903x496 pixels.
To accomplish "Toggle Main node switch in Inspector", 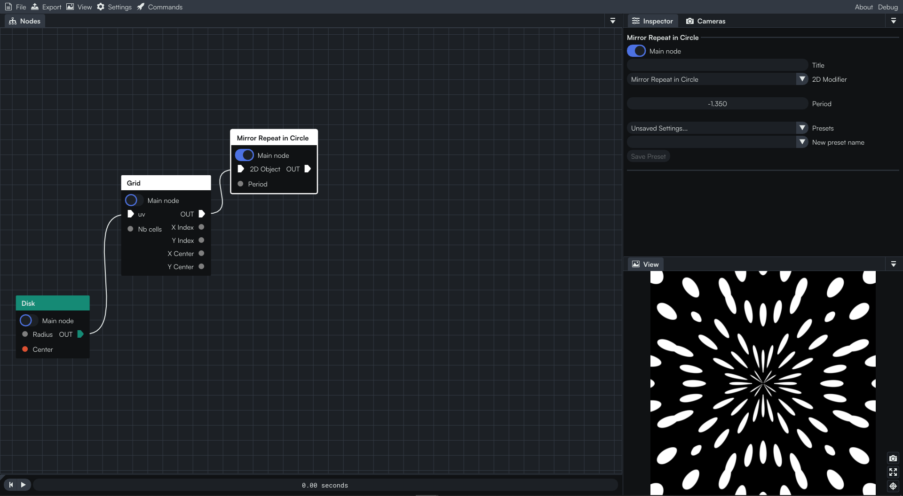I will point(636,51).
